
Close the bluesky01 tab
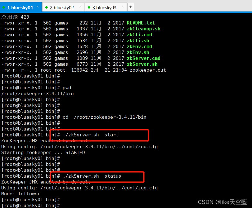click(38, 7)
